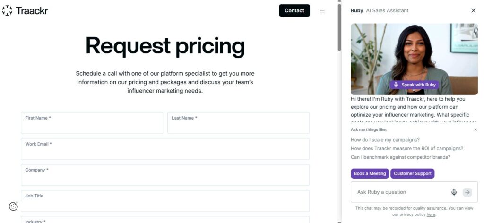Click the 'Ask Ruby a question' text box
This screenshot has width=484, height=223.
[x=399, y=192]
